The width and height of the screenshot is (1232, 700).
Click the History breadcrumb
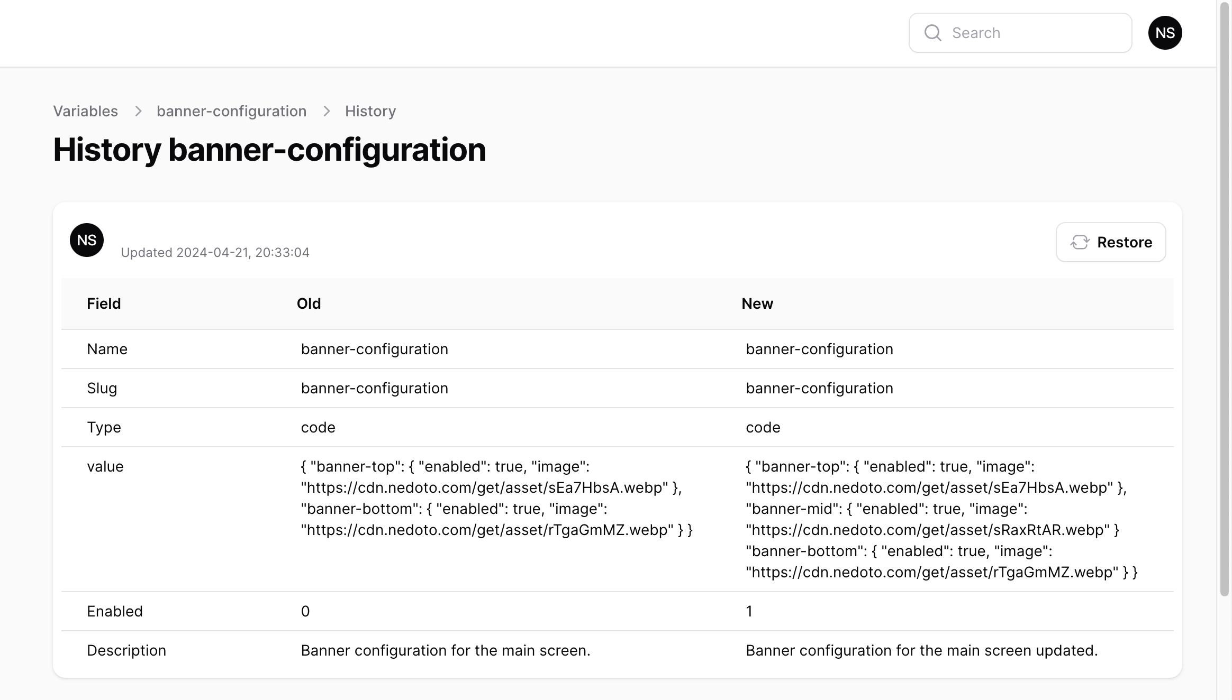click(370, 111)
